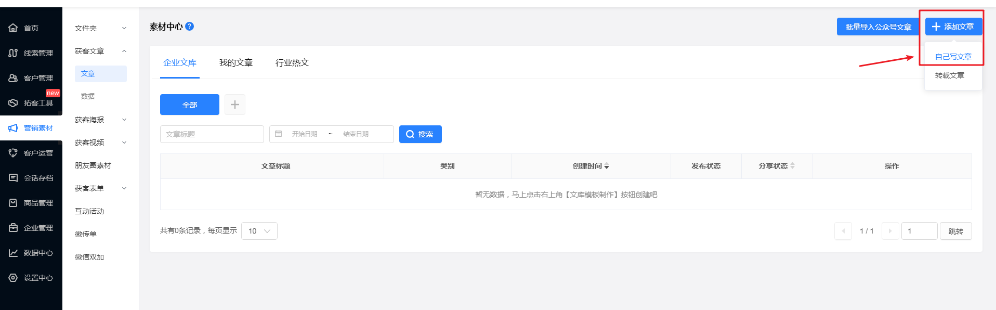Screen dimensions: 996x310
Task: Click the calendar icon in date range
Action: 279,134
